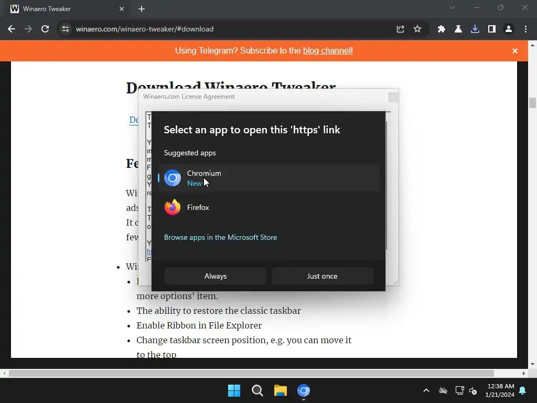Open the Extensions puzzle icon
537x403 pixels.
coord(442,29)
